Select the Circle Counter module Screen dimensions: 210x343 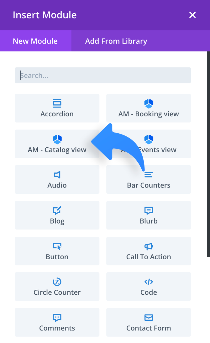(57, 287)
